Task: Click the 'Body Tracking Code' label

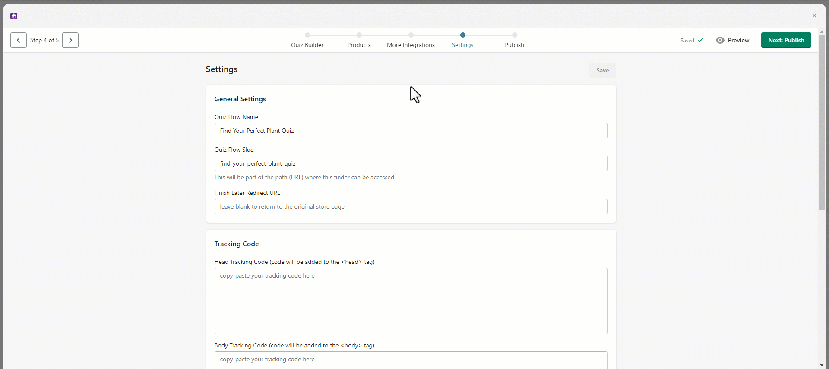Action: (294, 345)
